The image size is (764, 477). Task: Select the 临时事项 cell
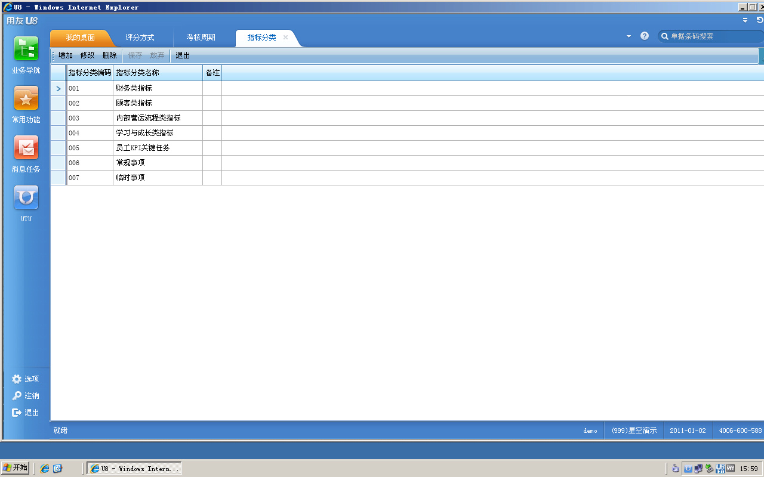(158, 178)
